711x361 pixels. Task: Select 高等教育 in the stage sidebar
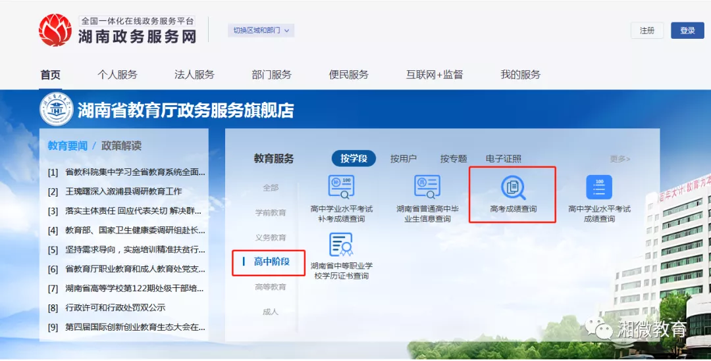(271, 287)
